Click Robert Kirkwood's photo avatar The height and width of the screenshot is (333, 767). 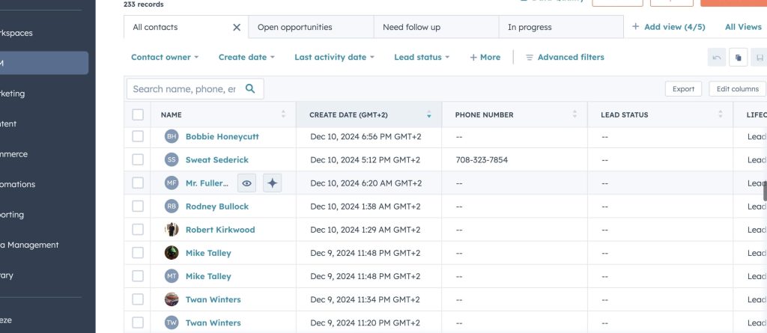172,230
